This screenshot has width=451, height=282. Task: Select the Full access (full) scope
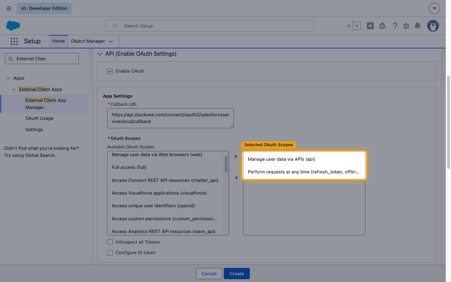click(x=166, y=167)
